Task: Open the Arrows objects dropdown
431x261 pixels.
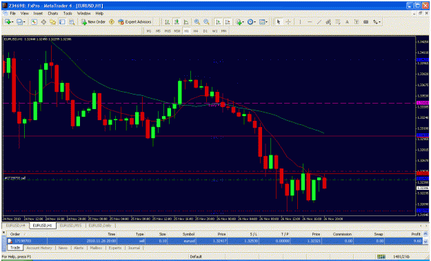Action: 377,22
